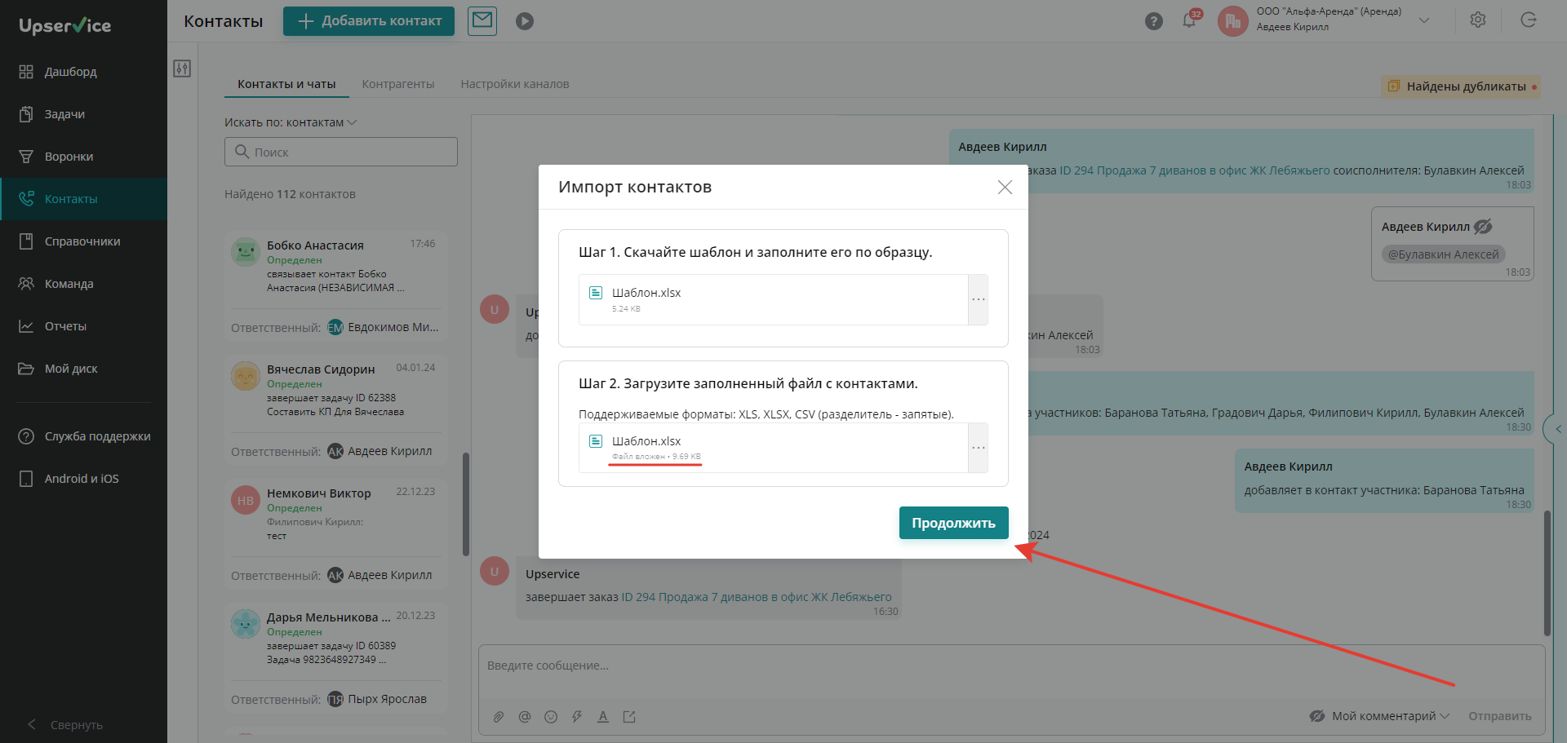Expand the right side panel arrow
1567x743 pixels.
click(1556, 429)
